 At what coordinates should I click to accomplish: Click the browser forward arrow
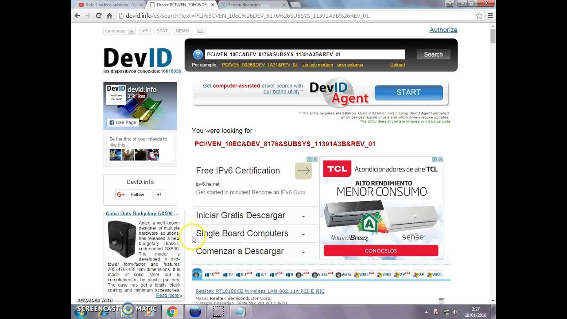tap(88, 16)
